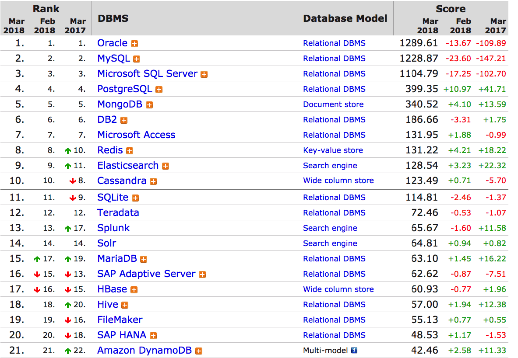Open the plus icon next to Redis

(x=130, y=151)
